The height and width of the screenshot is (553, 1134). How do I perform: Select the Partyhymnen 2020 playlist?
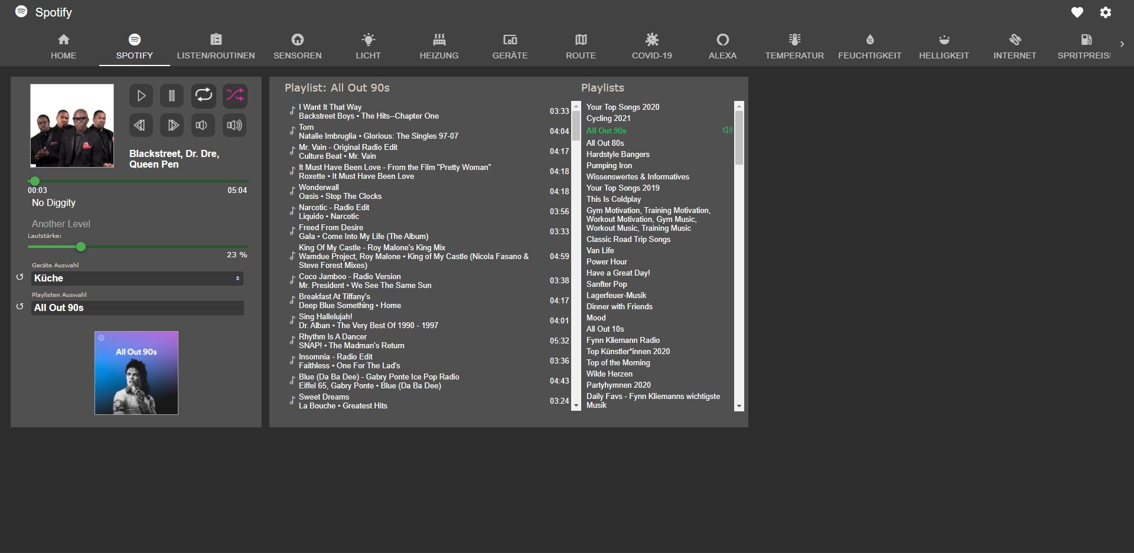pyautogui.click(x=618, y=385)
